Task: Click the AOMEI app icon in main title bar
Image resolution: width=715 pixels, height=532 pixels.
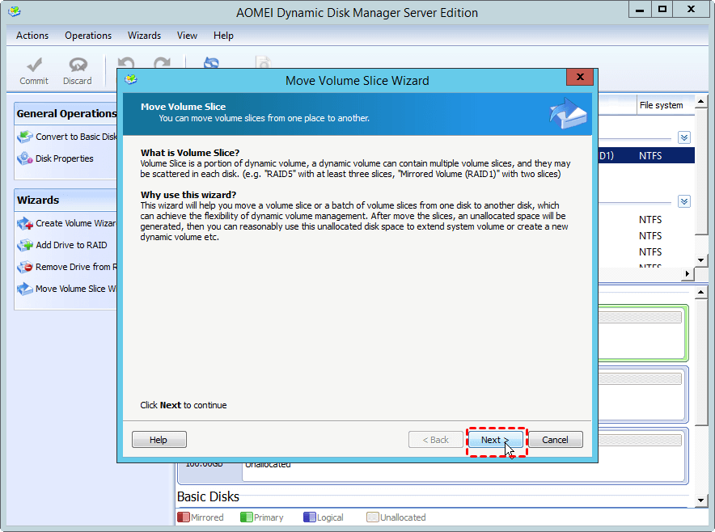Action: (14, 11)
